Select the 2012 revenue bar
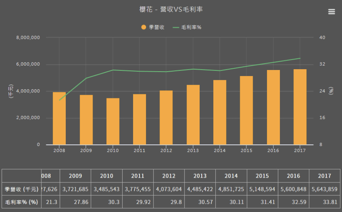Image resolution: width=342 pixels, height=212 pixels. tap(166, 118)
